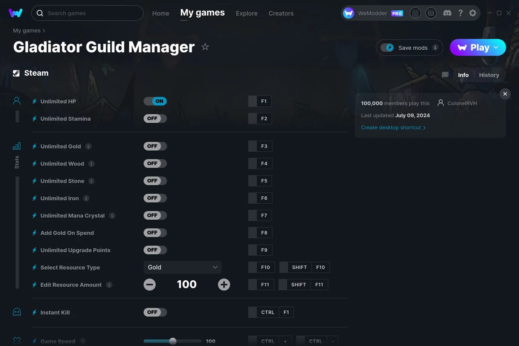Open WeMod settings via the gear icon

(x=473, y=13)
